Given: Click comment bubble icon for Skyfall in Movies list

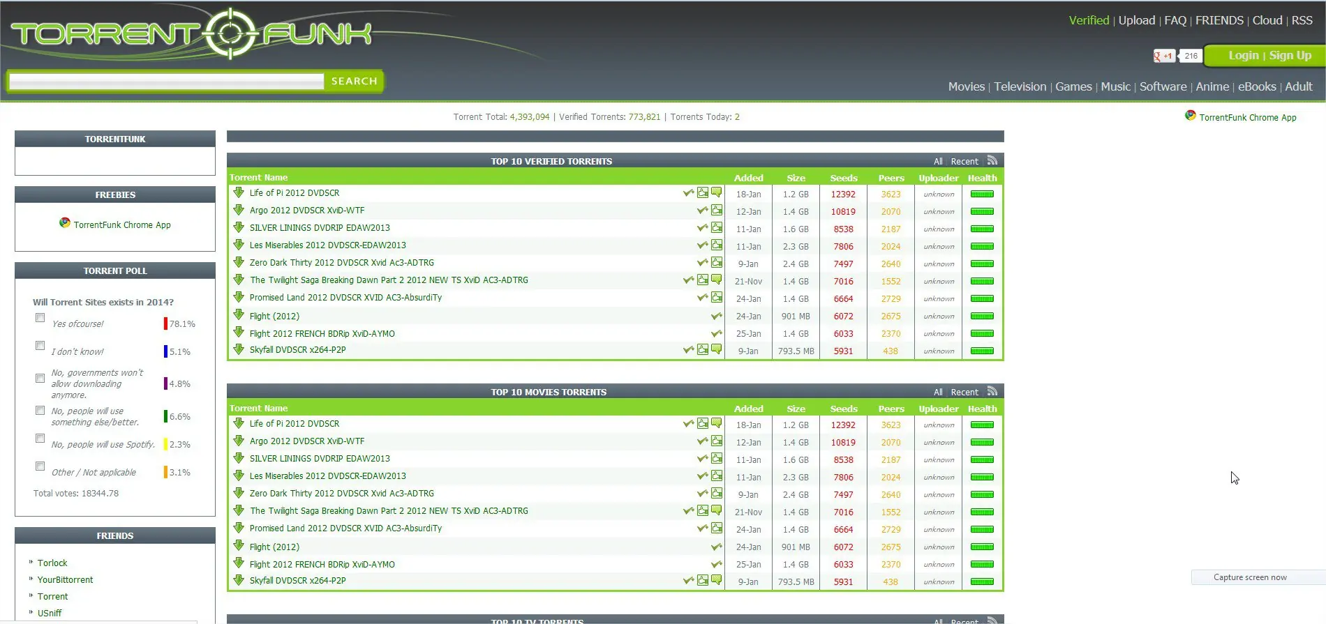Looking at the screenshot, I should point(717,580).
